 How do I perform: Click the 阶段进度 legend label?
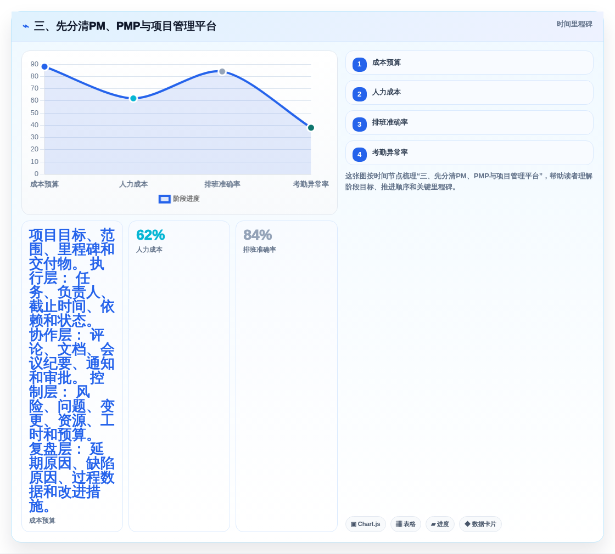pos(186,199)
